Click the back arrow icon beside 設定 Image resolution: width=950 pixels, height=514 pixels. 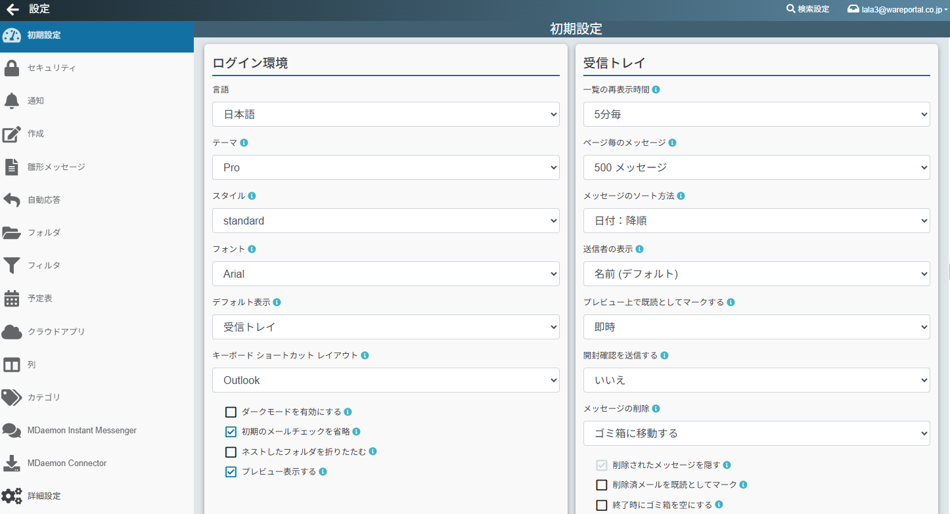click(x=12, y=9)
